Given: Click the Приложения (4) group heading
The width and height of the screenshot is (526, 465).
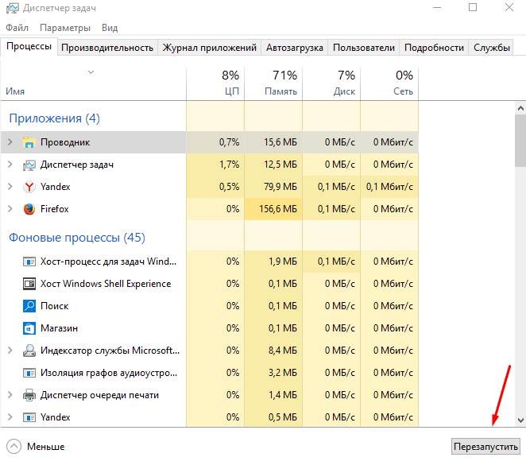Looking at the screenshot, I should 54,118.
